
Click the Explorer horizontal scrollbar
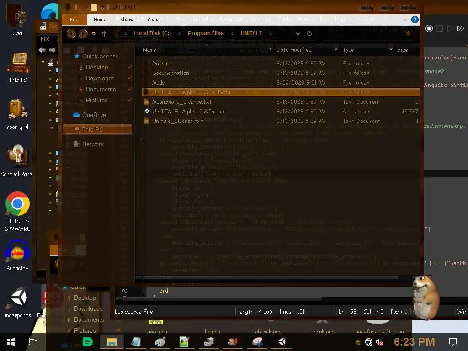click(x=270, y=277)
